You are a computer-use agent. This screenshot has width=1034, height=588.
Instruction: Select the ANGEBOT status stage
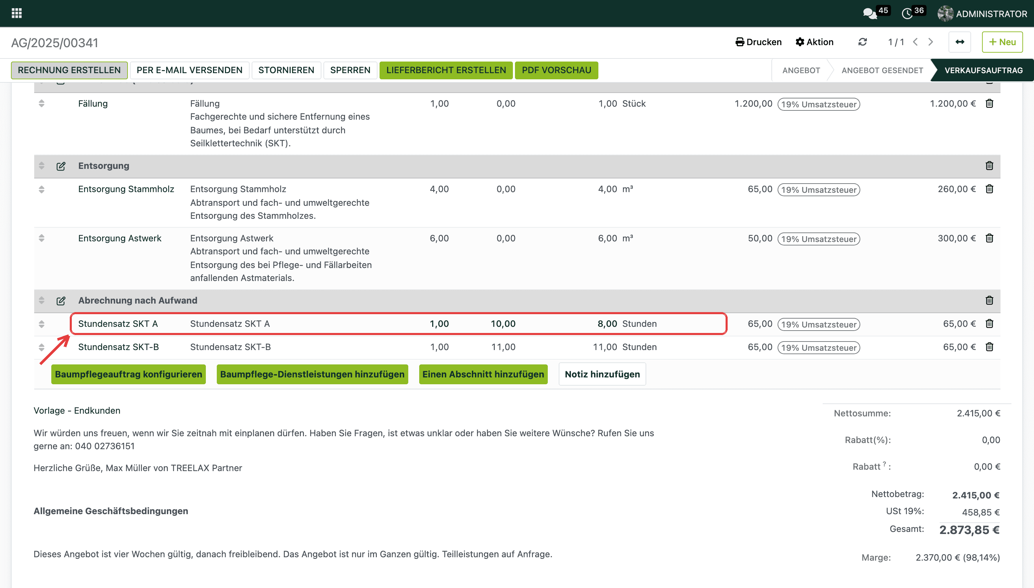pos(801,70)
